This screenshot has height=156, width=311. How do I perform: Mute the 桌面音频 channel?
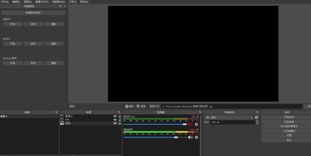[x=190, y=137]
